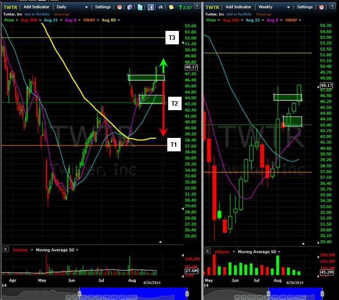Close the weekly Volume panel with X box
Viewport: 339px width, 300px height.
(x=208, y=251)
